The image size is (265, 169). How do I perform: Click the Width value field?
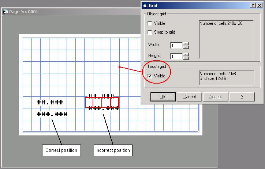pyautogui.click(x=176, y=46)
